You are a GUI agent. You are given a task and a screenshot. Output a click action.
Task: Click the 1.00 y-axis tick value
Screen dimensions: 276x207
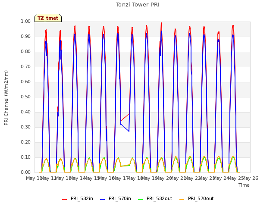coord(26,21)
